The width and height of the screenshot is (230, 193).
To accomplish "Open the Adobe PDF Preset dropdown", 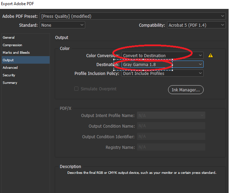I will pos(132,16).
